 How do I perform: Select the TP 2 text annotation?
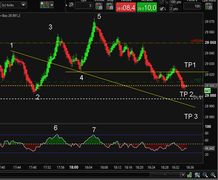[186, 94]
